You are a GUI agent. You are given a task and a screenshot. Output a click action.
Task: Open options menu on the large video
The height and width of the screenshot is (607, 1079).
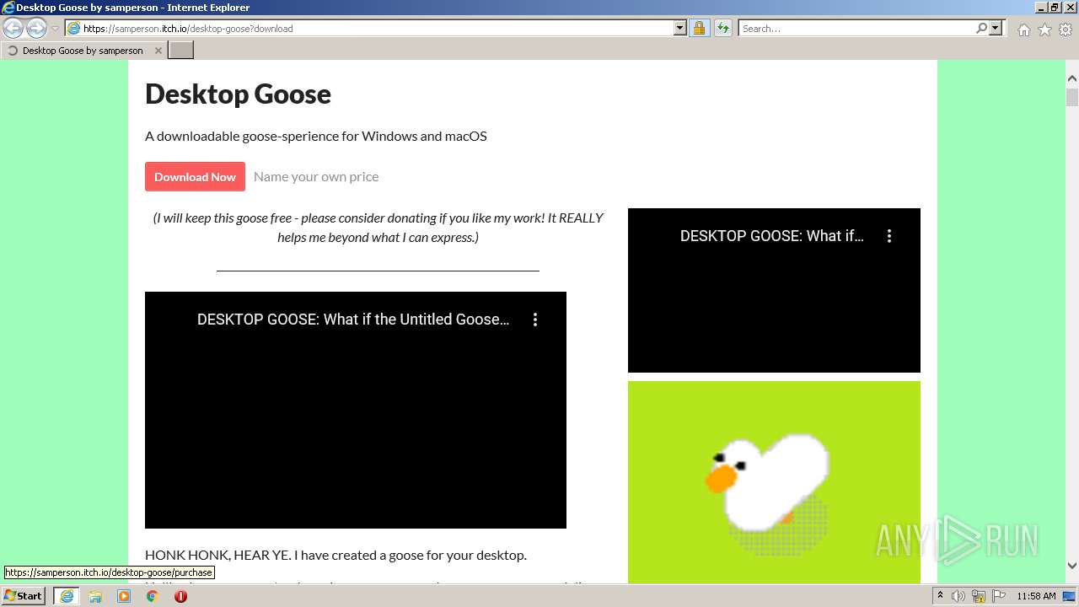click(535, 320)
